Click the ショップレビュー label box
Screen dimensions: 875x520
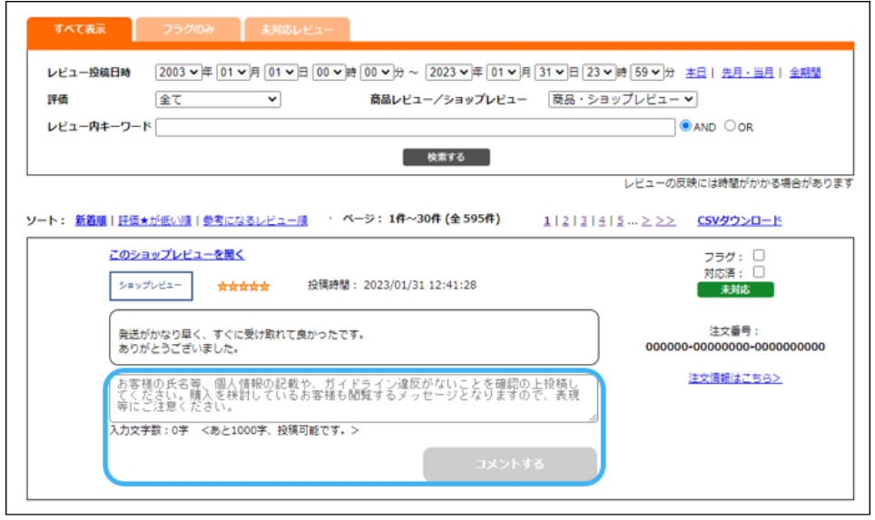pos(151,286)
